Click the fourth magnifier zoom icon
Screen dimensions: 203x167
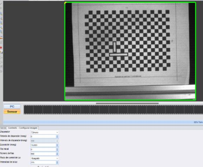click(x=1, y=27)
